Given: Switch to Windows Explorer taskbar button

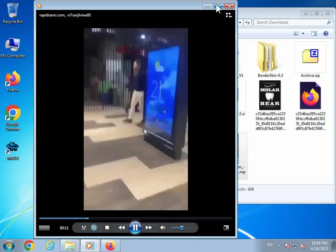Looking at the screenshot, I should [x=70, y=245].
